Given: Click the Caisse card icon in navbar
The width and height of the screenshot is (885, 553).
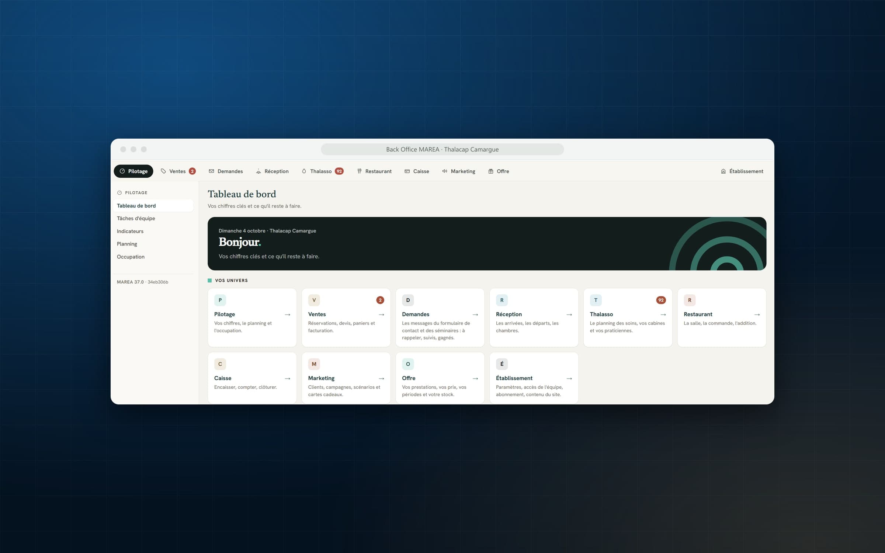Looking at the screenshot, I should point(407,171).
